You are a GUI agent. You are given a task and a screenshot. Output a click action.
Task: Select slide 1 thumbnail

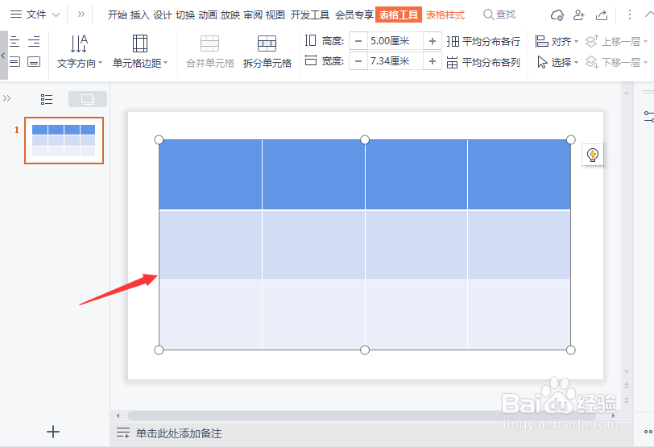coord(64,140)
